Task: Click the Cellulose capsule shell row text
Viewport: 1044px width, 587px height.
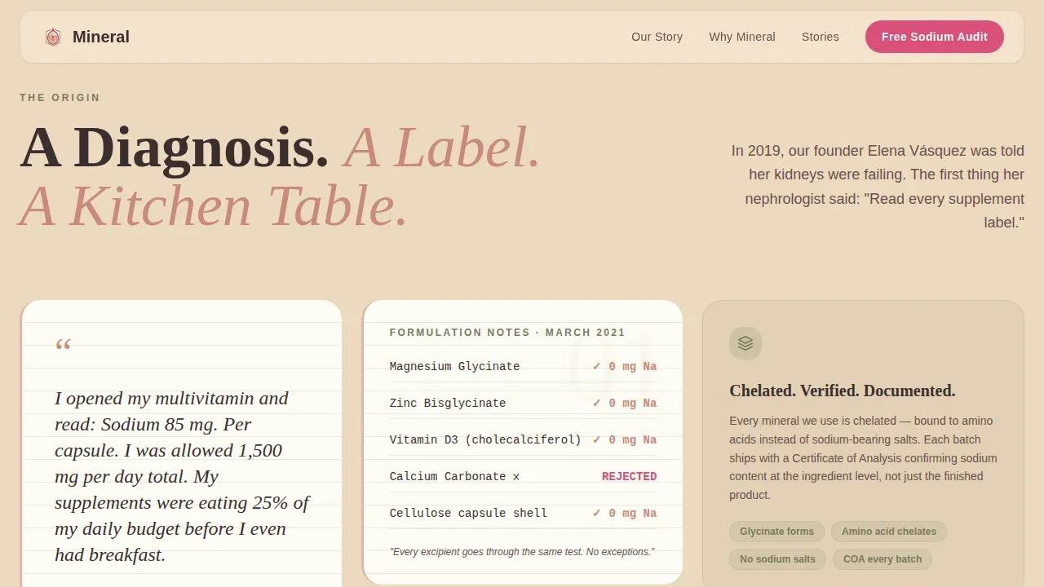Action: [x=468, y=514]
